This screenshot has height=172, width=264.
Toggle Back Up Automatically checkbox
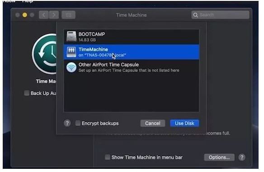point(27,93)
